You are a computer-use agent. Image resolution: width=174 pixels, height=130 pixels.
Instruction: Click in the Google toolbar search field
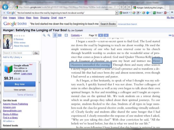coord(66,13)
